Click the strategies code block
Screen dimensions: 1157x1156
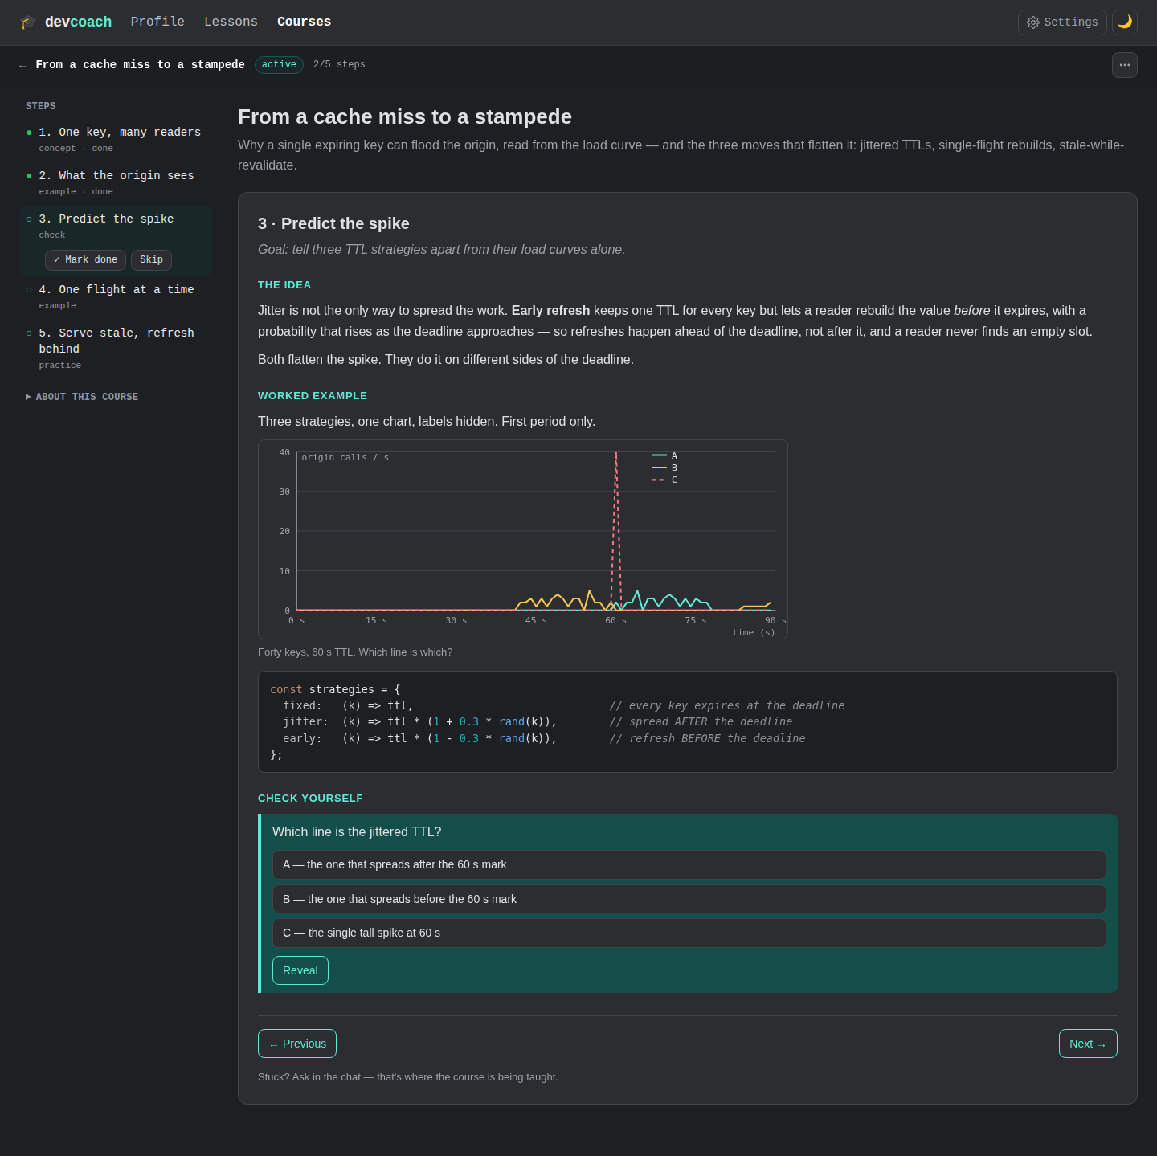(x=688, y=722)
